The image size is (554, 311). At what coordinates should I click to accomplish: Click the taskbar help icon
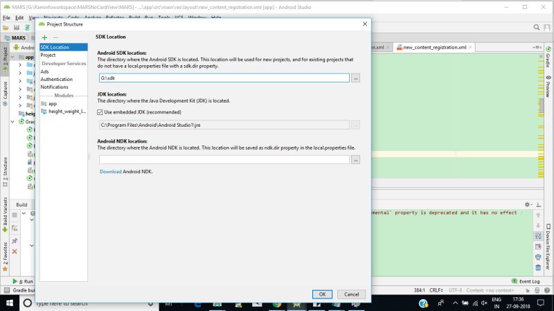[x=423, y=303]
